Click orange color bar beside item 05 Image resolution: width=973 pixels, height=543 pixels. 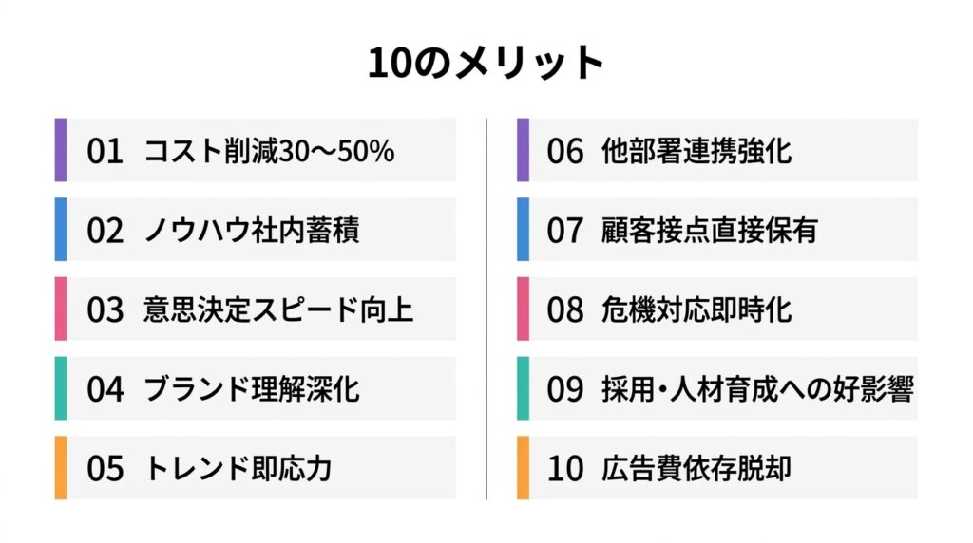coord(61,467)
